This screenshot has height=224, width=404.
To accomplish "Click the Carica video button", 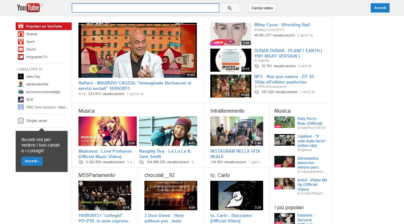I will pyautogui.click(x=262, y=8).
